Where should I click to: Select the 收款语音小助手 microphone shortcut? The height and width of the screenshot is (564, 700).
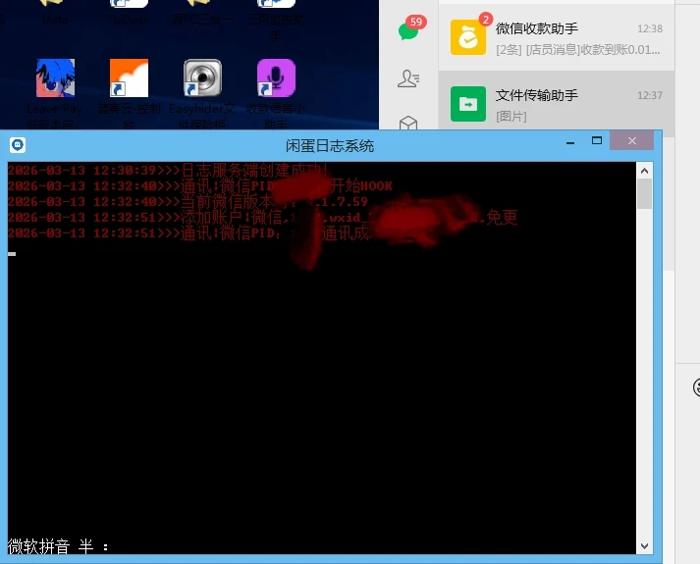276,78
